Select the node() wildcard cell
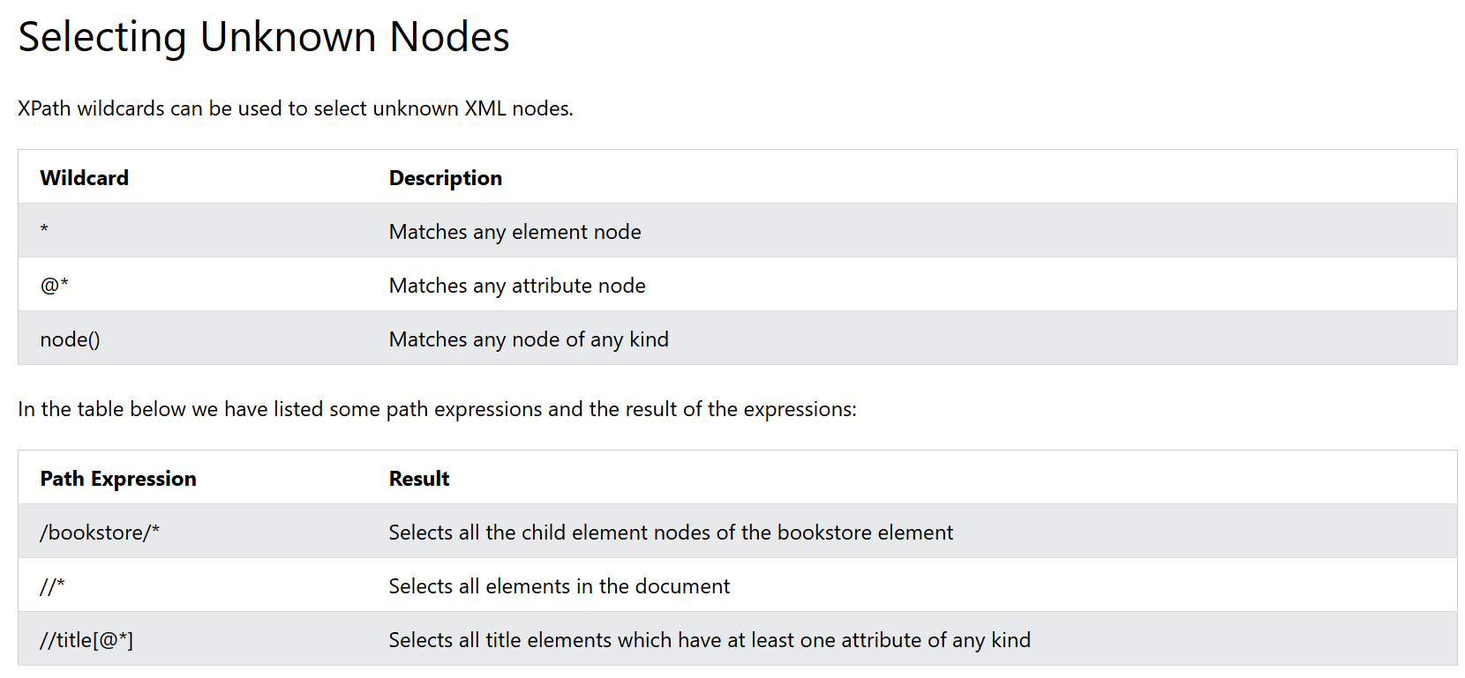The width and height of the screenshot is (1465, 678). point(70,339)
